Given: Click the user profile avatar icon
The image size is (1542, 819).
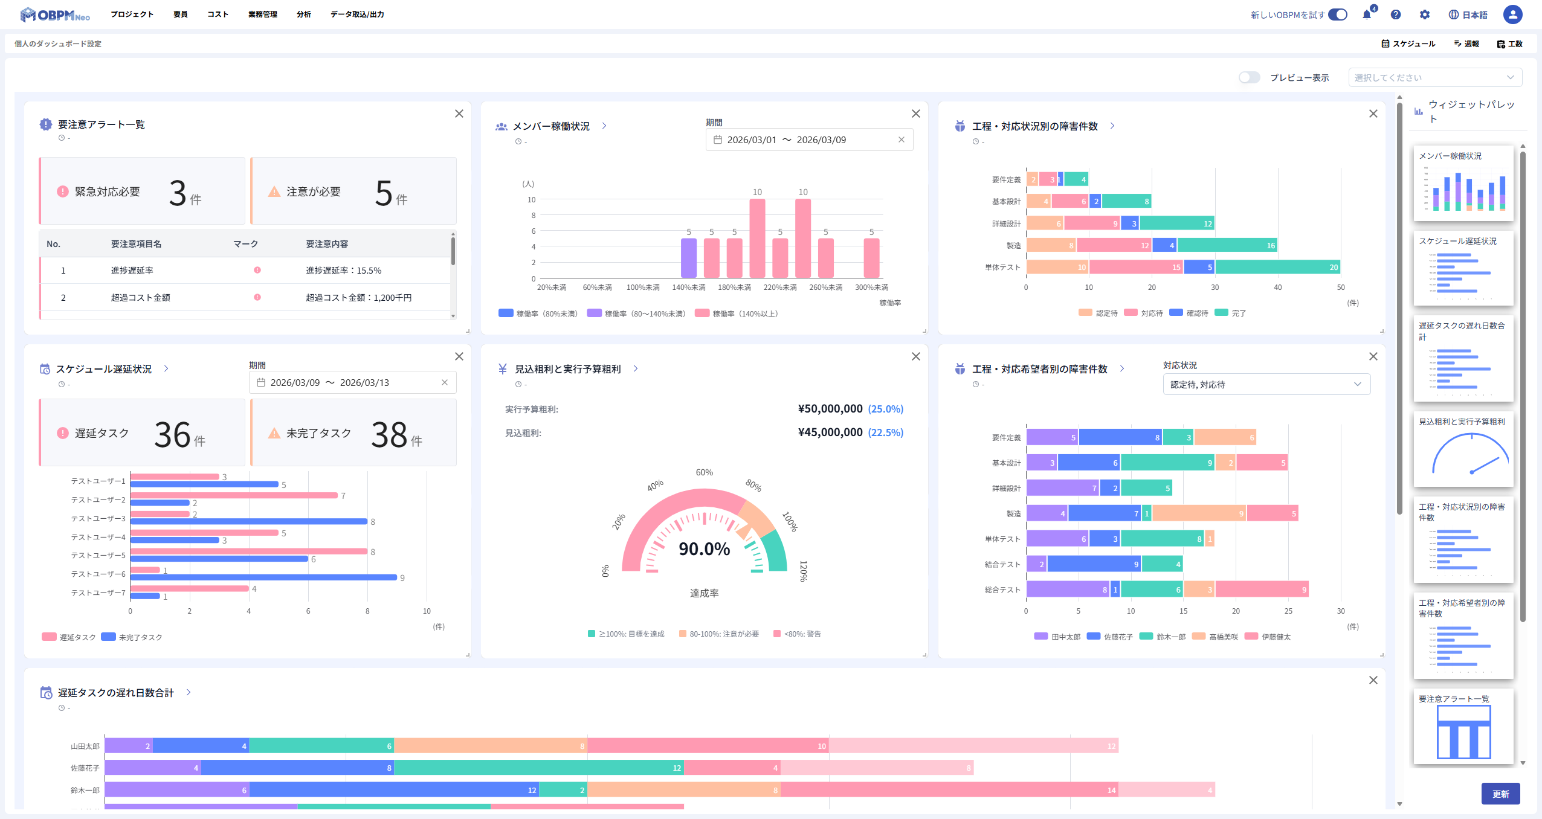Looking at the screenshot, I should tap(1512, 14).
